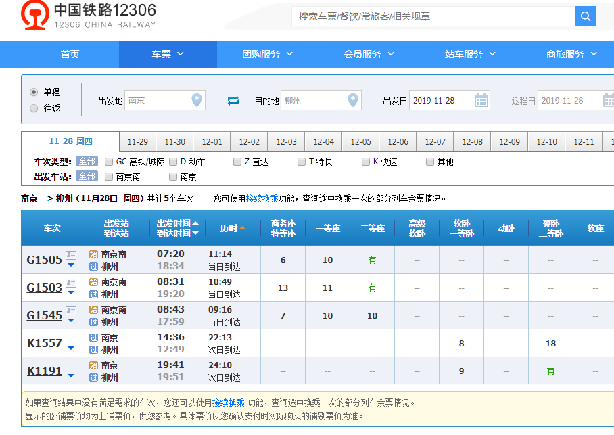The width and height of the screenshot is (614, 435).
Task: Open train G1505 details link
Action: tap(44, 260)
